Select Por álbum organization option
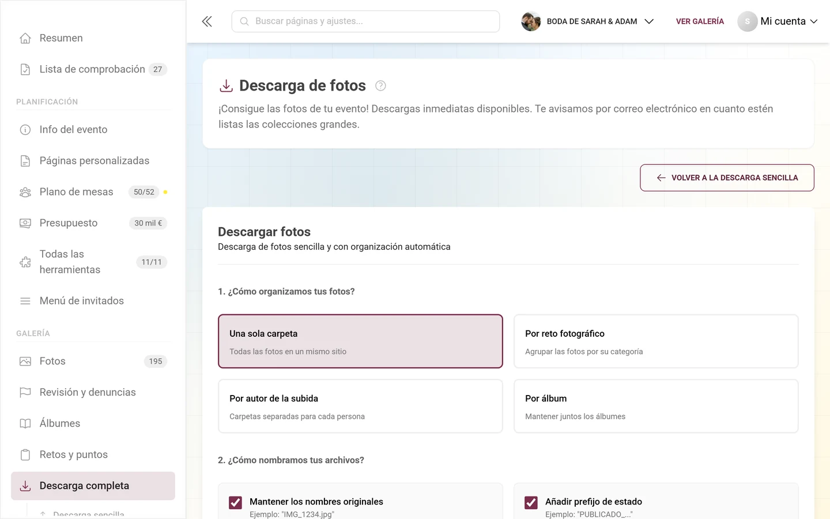 pyautogui.click(x=656, y=406)
